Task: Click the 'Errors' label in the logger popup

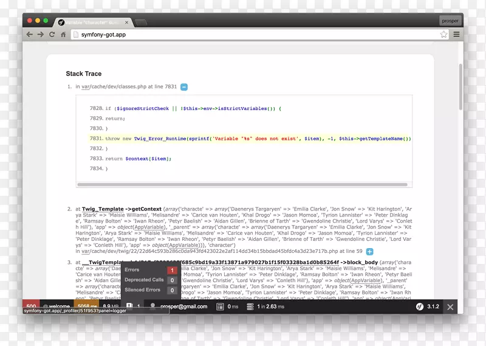Action: (x=132, y=269)
